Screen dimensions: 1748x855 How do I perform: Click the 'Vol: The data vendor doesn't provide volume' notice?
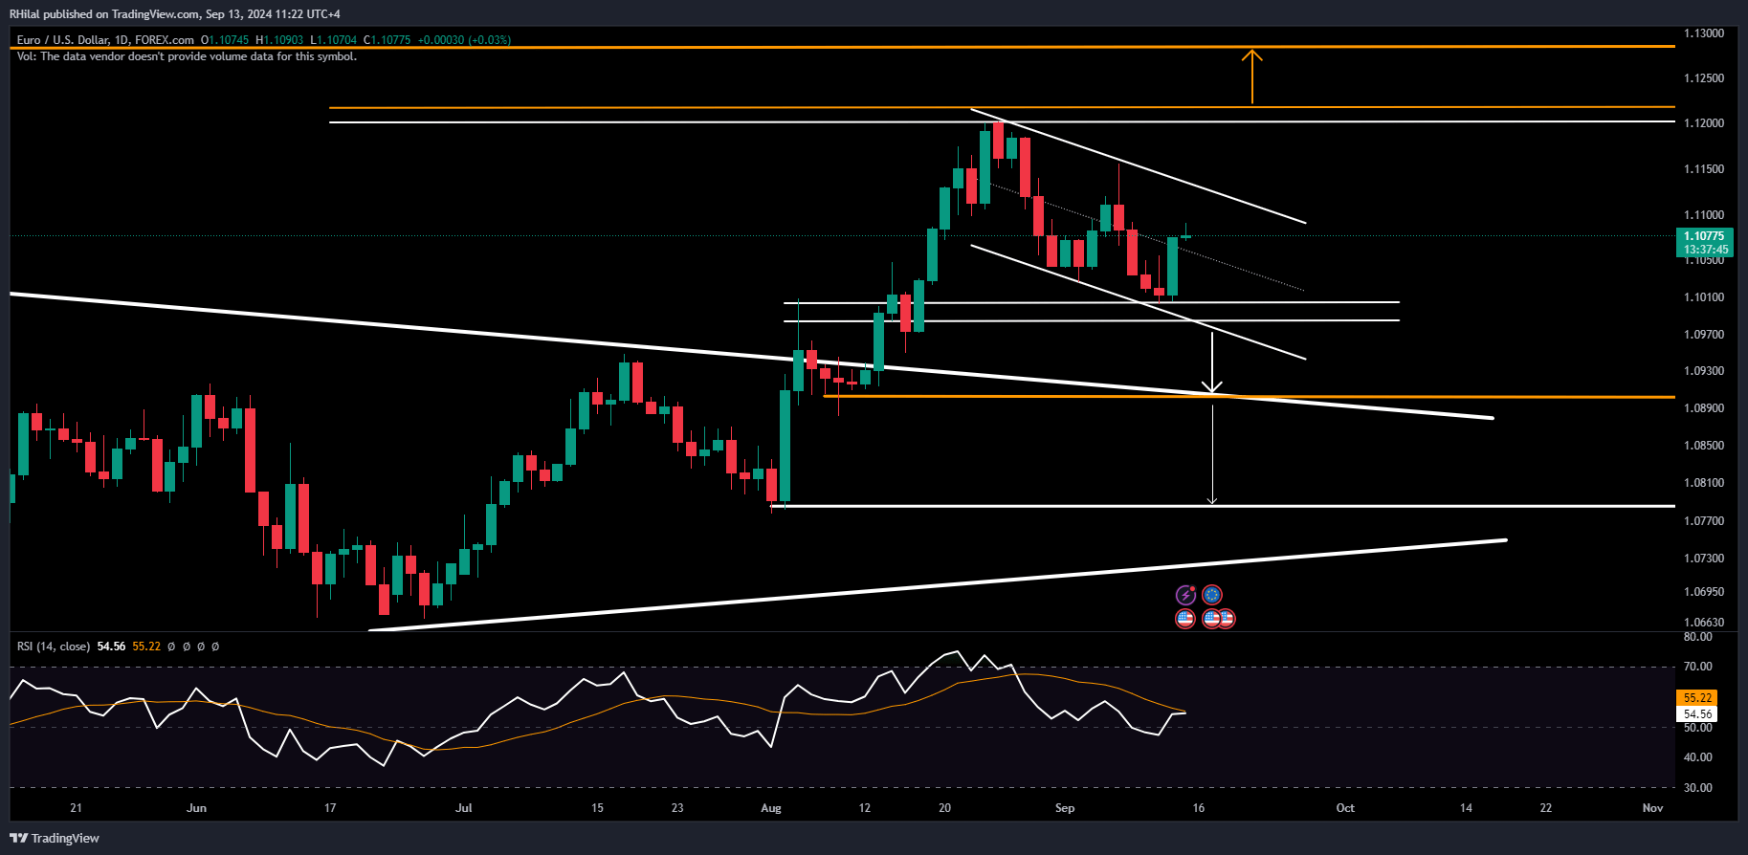click(187, 56)
